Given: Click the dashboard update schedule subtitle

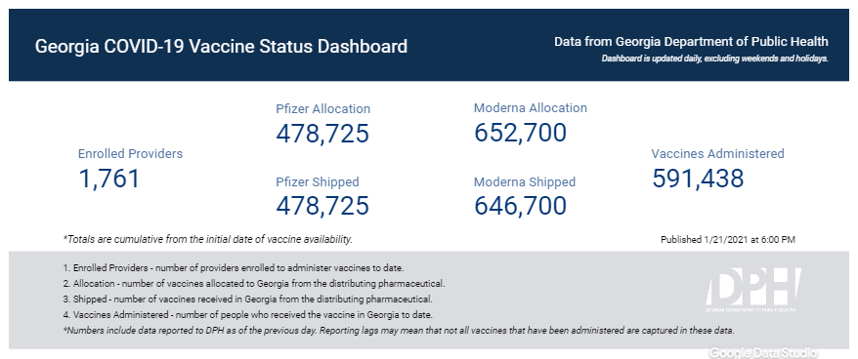Looking at the screenshot, I should pos(714,59).
